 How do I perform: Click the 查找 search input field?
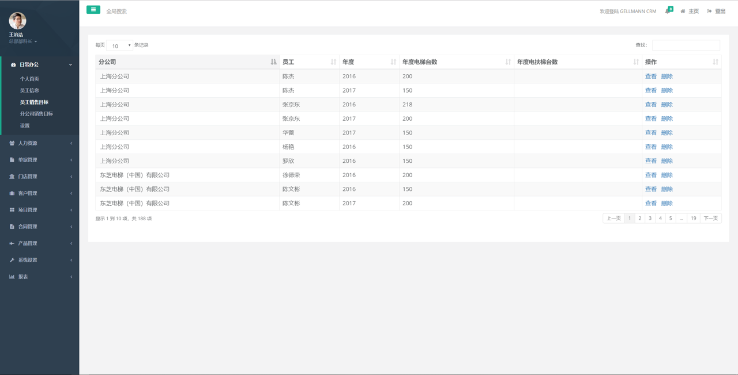686,45
